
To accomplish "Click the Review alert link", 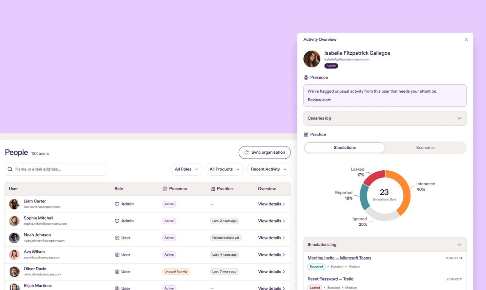I will [x=319, y=100].
